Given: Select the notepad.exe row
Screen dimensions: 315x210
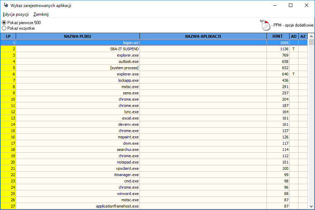Looking at the screenshot, I should coord(154,162).
